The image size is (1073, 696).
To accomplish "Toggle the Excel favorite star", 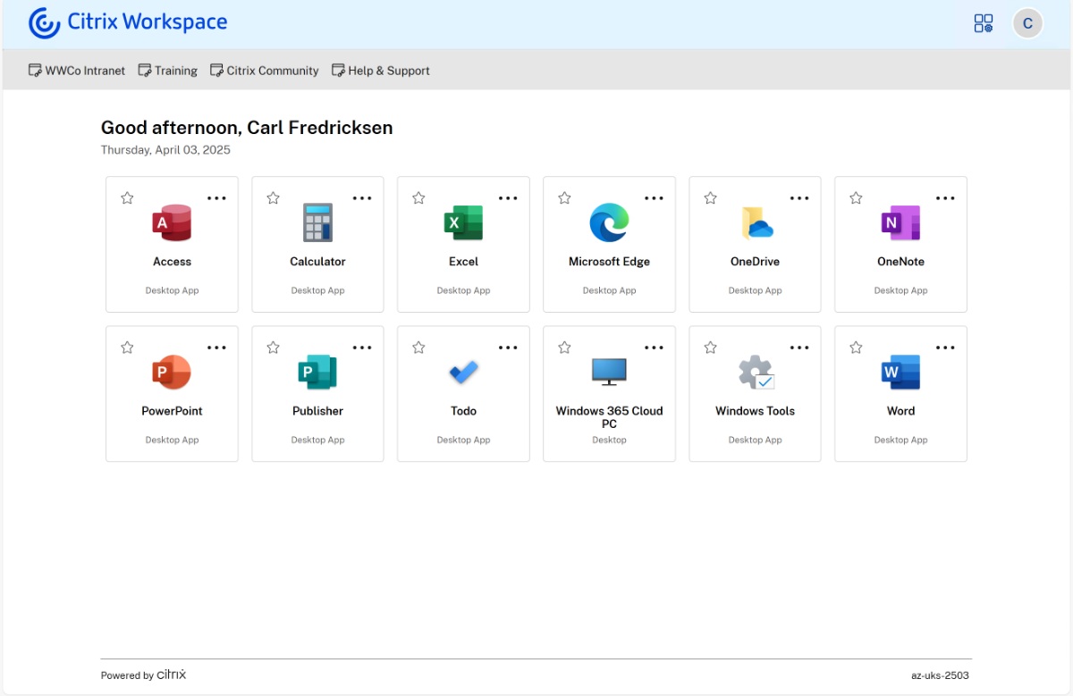I will (418, 197).
